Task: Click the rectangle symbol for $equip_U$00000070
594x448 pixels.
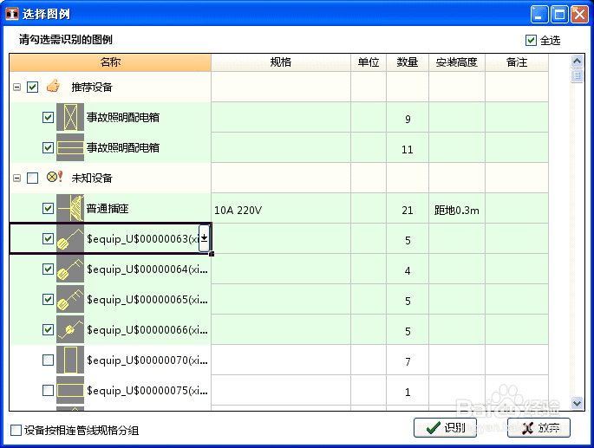Action: tap(70, 360)
